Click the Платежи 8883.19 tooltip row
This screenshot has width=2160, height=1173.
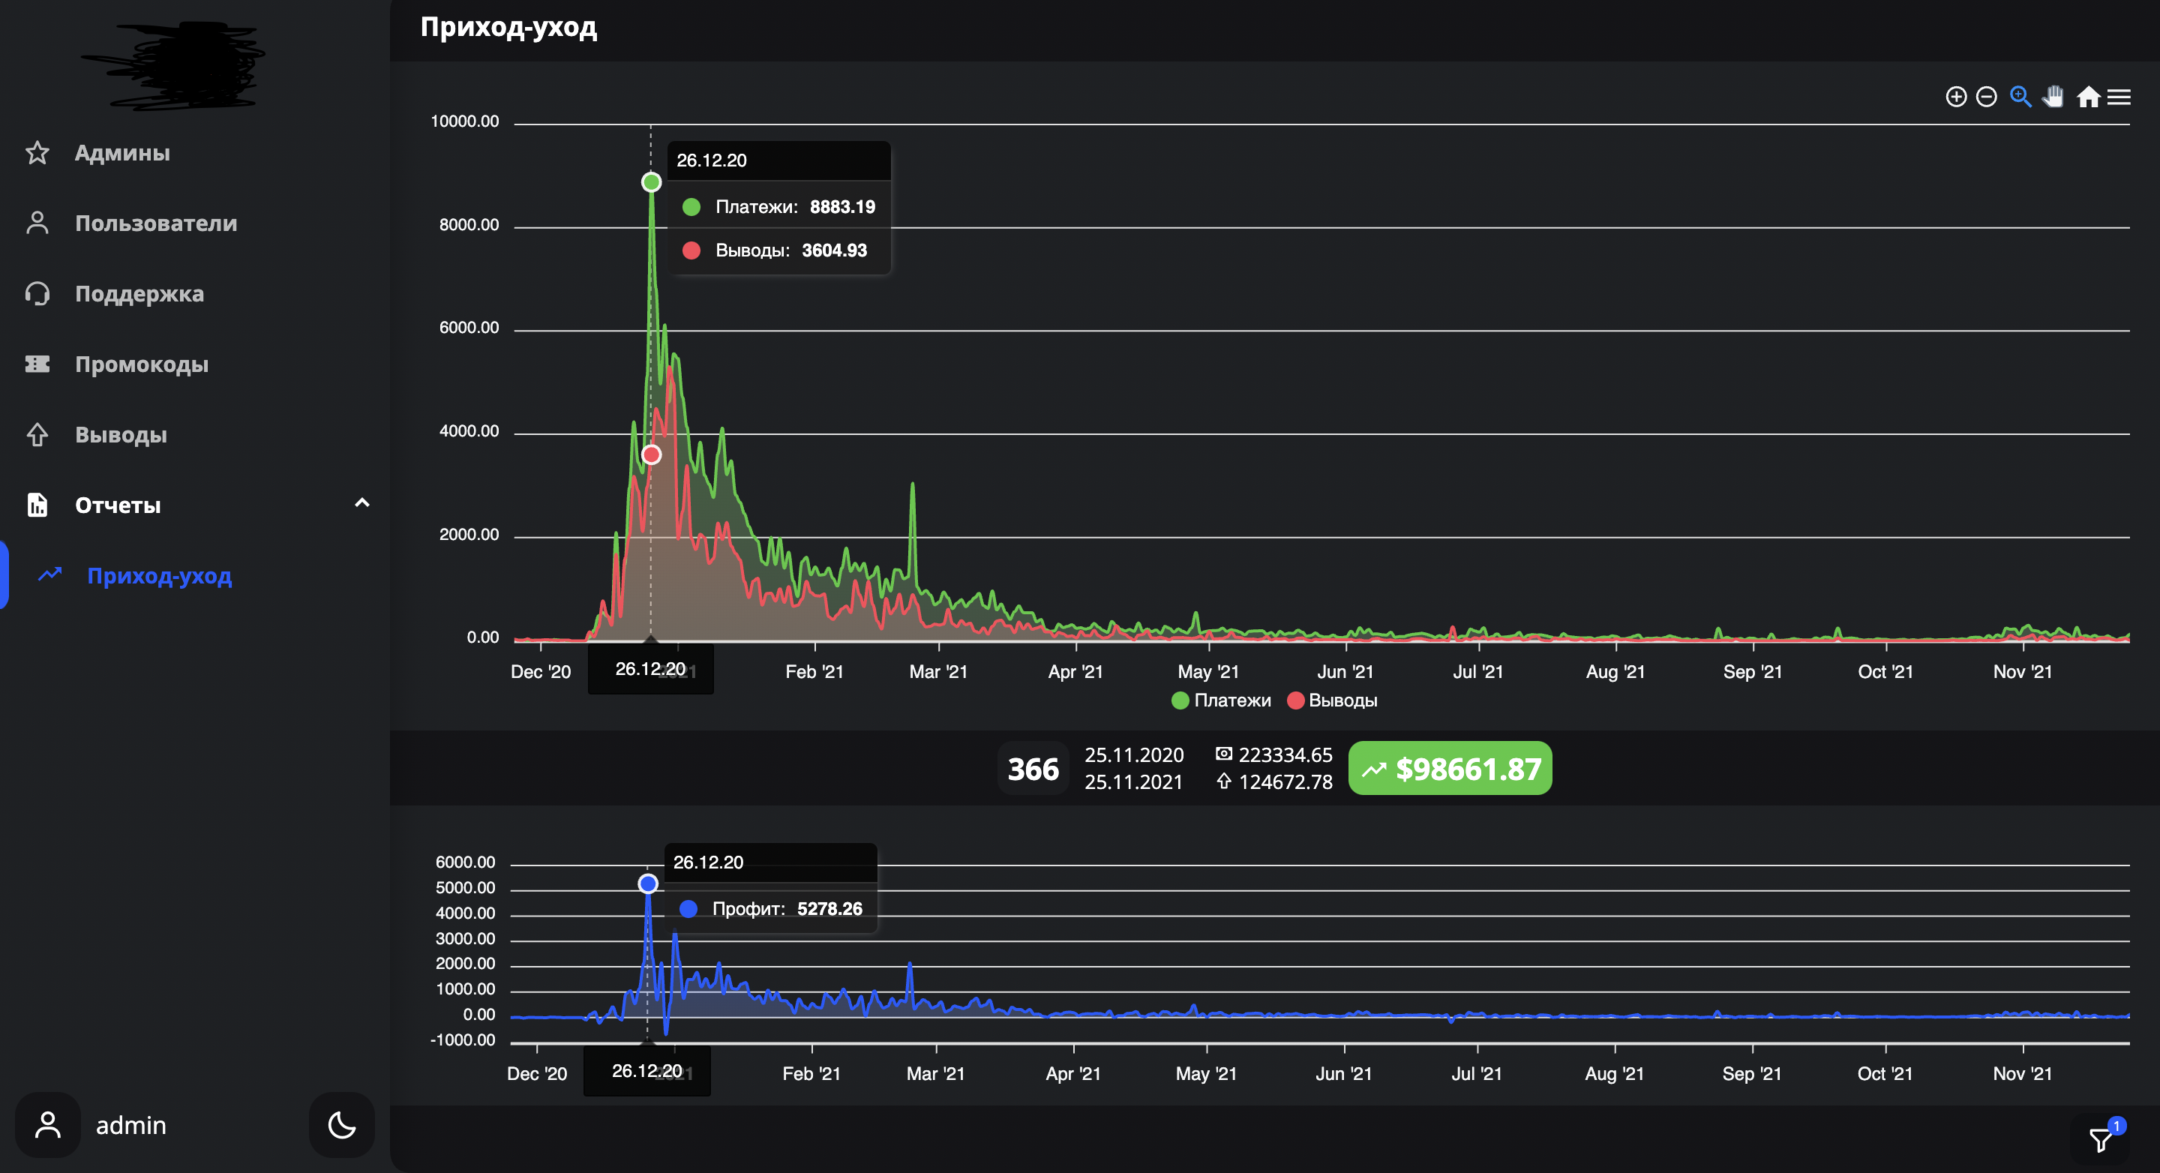(779, 206)
